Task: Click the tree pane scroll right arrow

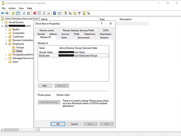Action: [37, 130]
